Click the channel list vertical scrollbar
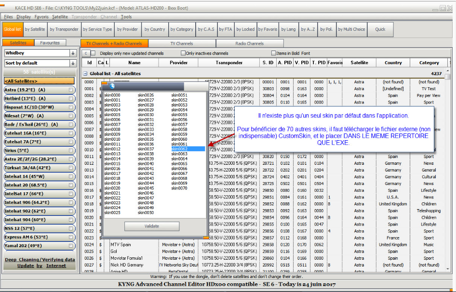The width and height of the screenshot is (456, 292). click(x=448, y=170)
